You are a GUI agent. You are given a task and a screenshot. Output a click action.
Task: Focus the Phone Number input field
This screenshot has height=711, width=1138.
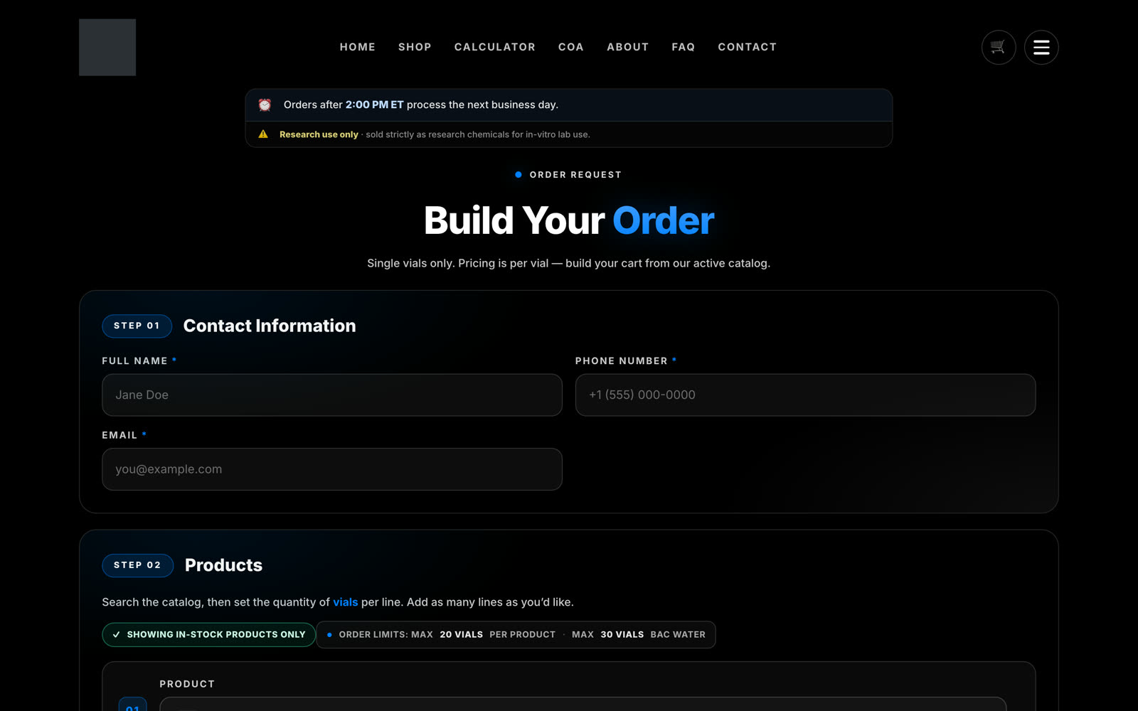tap(805, 395)
